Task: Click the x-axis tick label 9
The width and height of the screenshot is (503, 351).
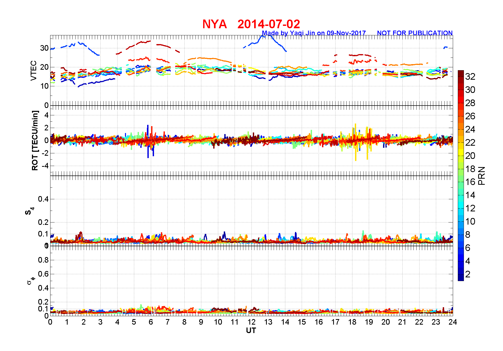Action: [201, 322]
